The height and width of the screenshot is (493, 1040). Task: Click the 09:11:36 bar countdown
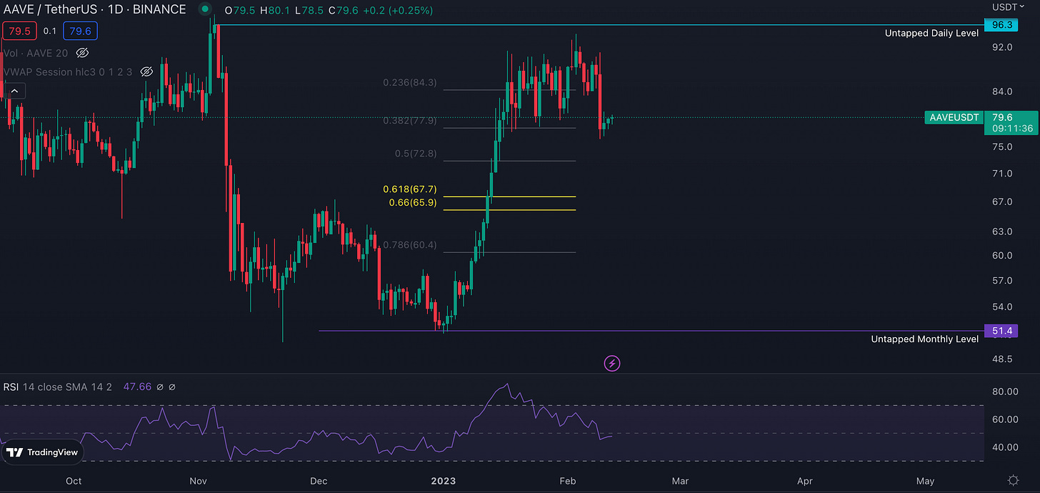tap(1011, 129)
